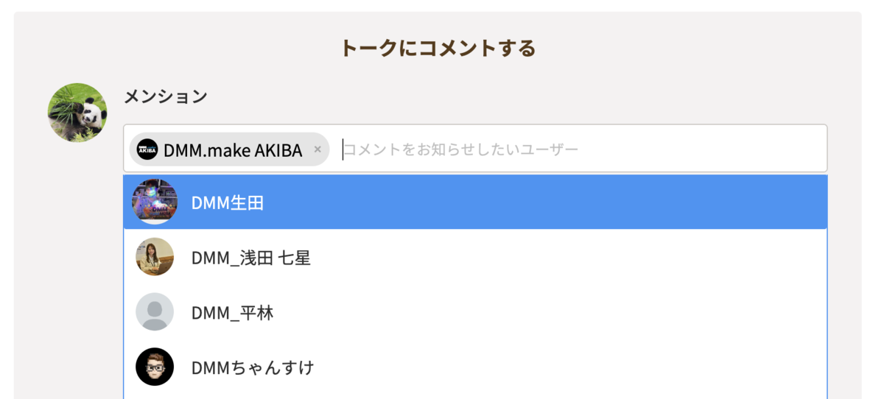Image resolution: width=884 pixels, height=399 pixels.
Task: Select DMMちゃんすけ as the mention user
Action: click(x=252, y=367)
